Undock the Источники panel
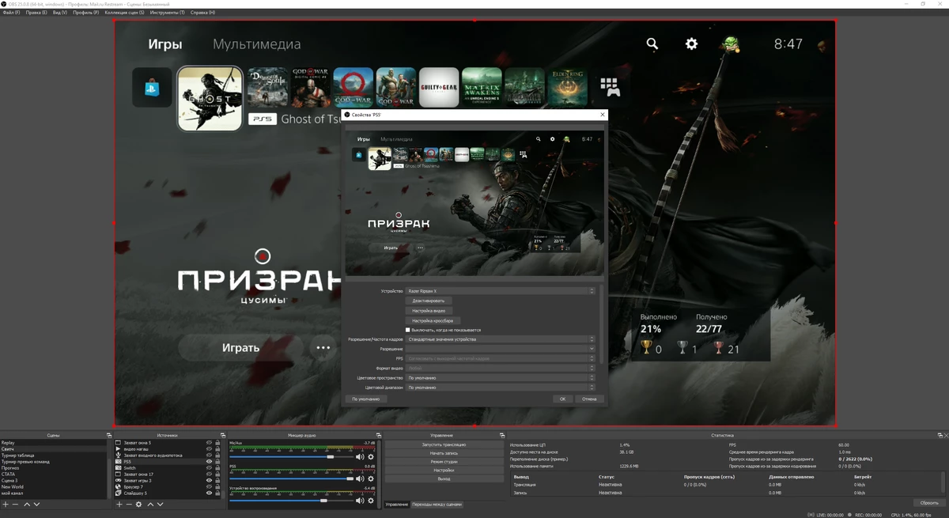This screenshot has width=949, height=518. click(x=222, y=435)
